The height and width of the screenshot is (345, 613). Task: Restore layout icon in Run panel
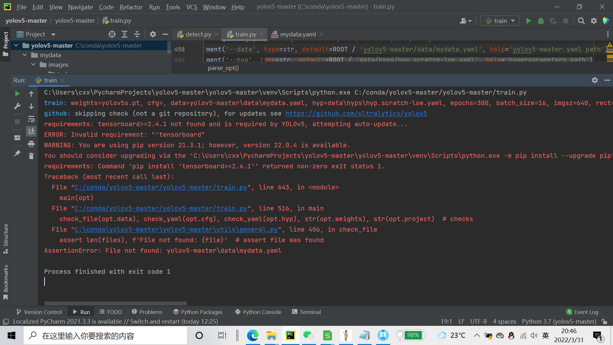click(18, 137)
